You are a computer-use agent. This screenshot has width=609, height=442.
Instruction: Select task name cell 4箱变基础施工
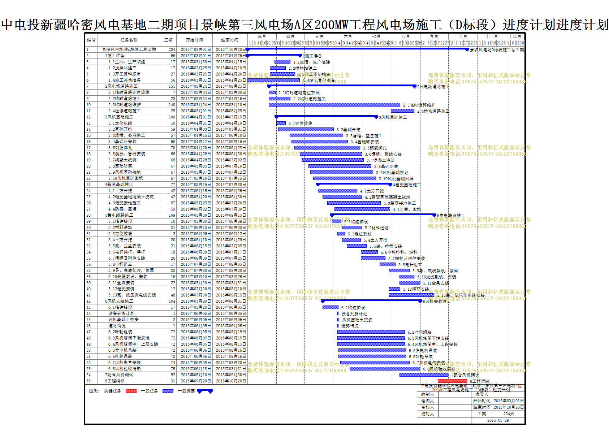(129, 185)
